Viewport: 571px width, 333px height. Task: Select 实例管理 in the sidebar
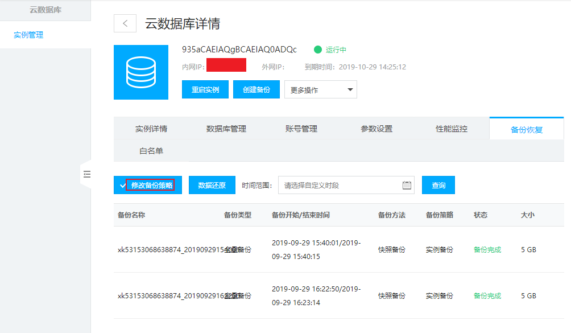coord(28,35)
